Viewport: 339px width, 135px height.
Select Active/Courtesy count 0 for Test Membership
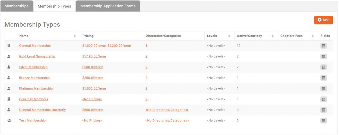click(238, 120)
